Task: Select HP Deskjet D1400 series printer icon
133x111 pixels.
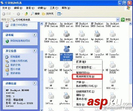Action: 51,49
